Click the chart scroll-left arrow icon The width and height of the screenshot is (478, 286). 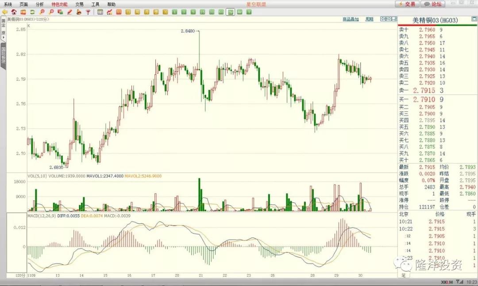(383, 19)
